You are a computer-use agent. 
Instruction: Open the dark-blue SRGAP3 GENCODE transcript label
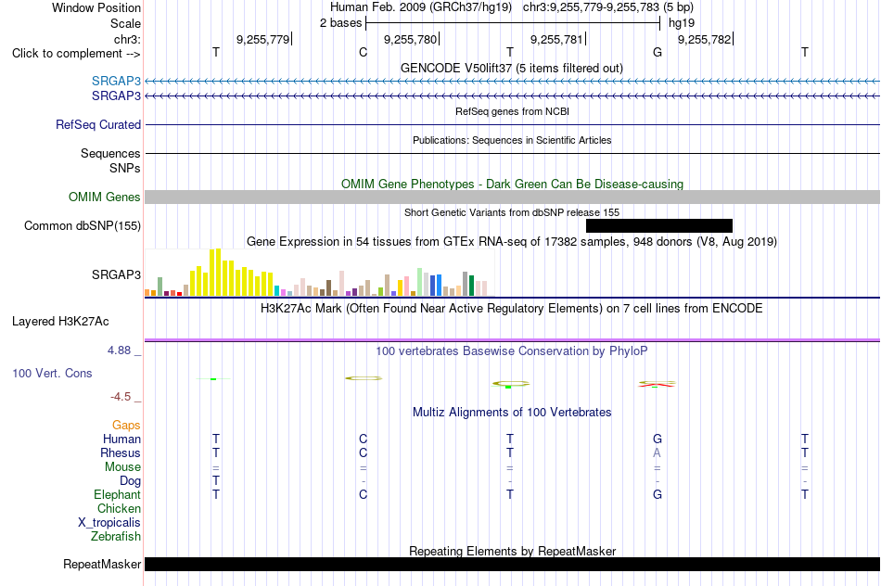116,96
